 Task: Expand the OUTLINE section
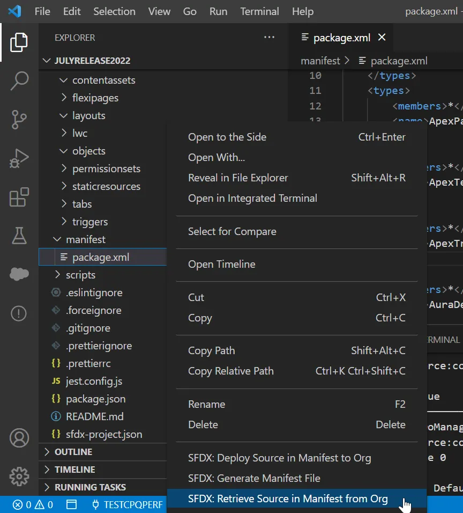click(73, 452)
